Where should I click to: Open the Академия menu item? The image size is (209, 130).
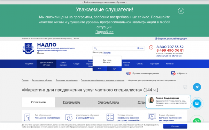[29, 64]
